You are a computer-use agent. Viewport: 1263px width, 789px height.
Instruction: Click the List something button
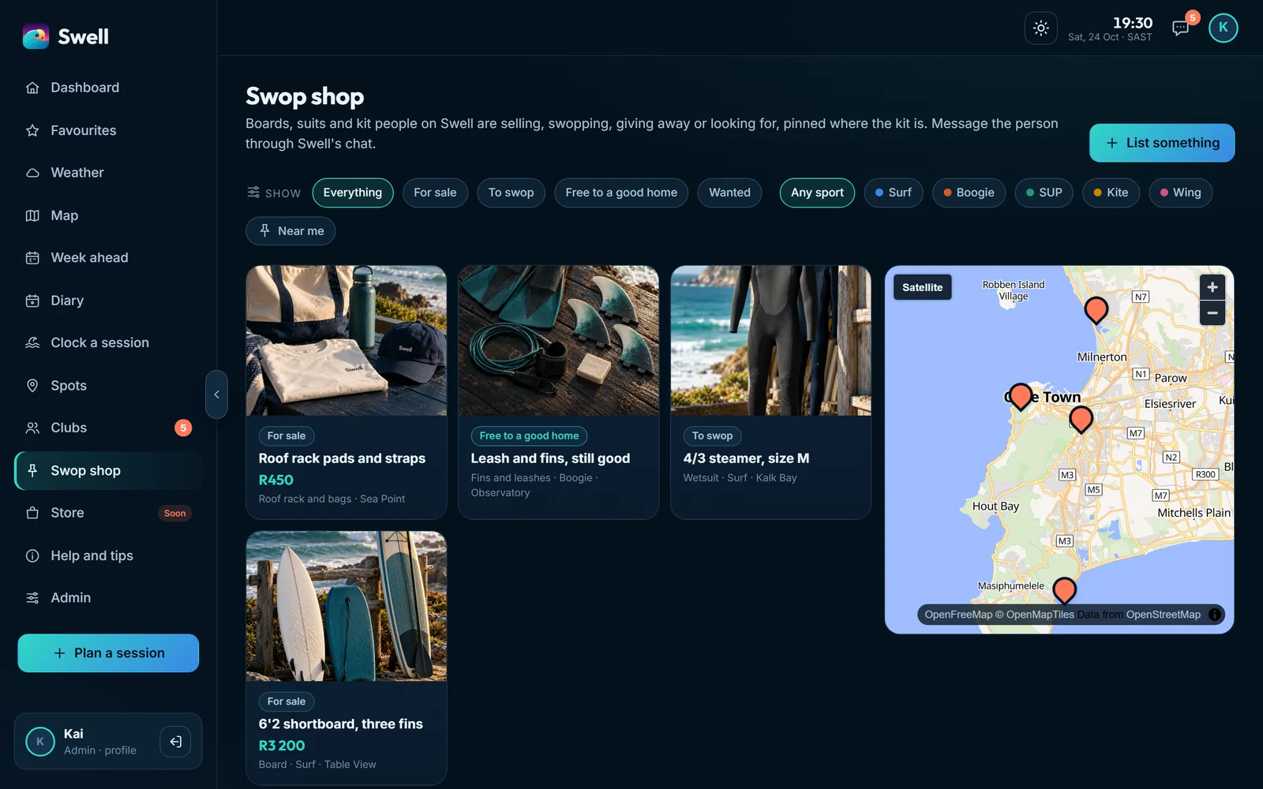tap(1162, 143)
